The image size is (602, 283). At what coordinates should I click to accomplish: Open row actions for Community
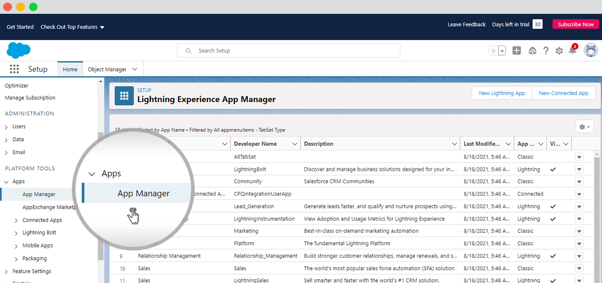[579, 181]
